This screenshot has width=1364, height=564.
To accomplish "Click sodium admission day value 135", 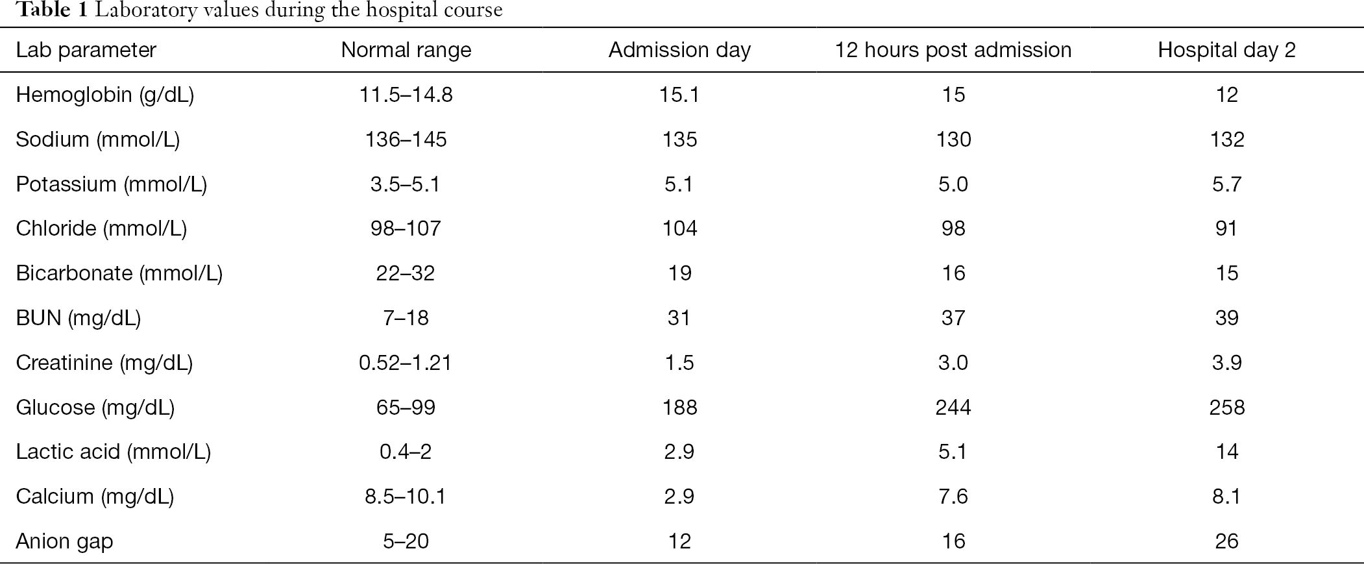I will 679,140.
